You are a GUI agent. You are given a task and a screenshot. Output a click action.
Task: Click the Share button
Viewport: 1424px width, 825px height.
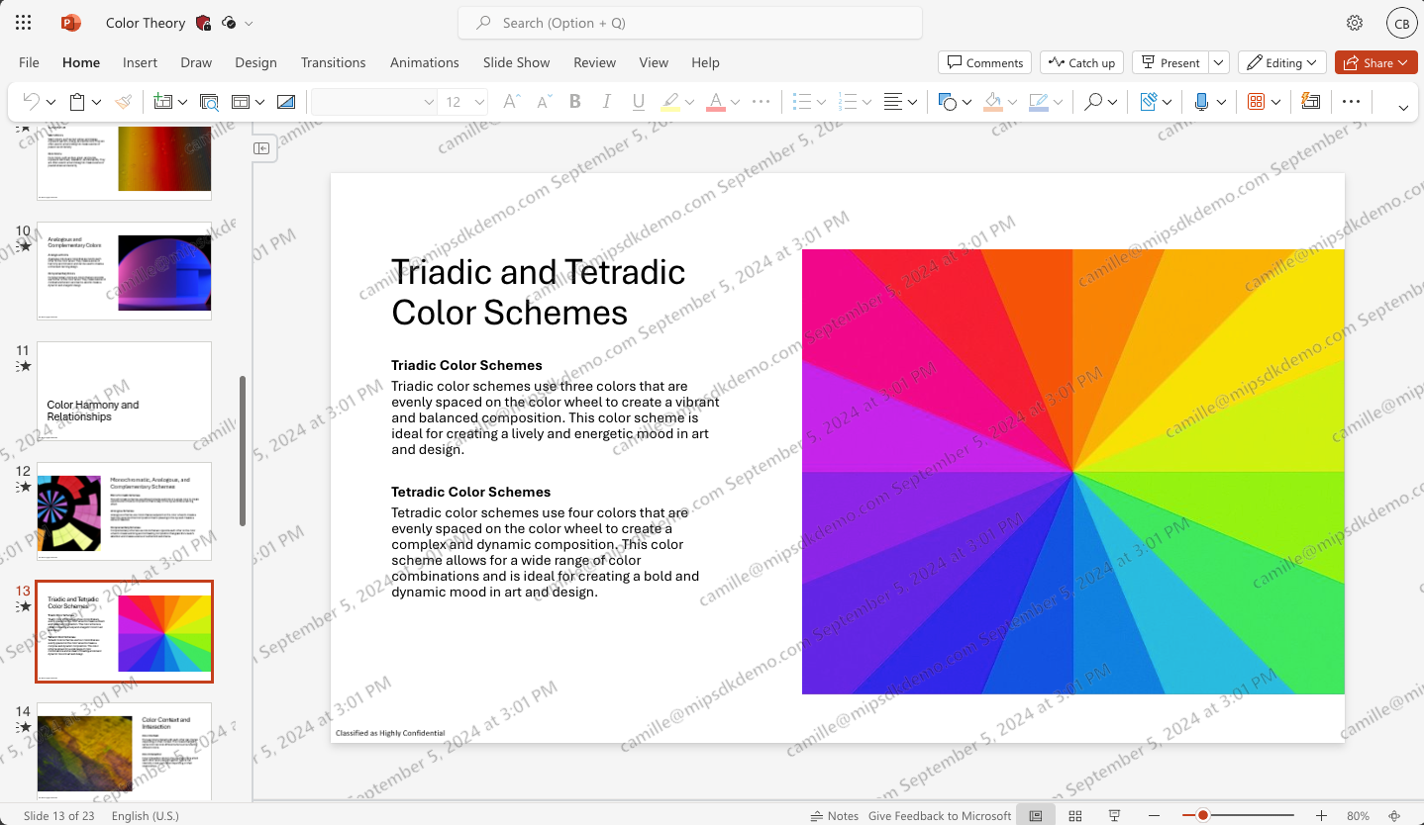(x=1375, y=61)
